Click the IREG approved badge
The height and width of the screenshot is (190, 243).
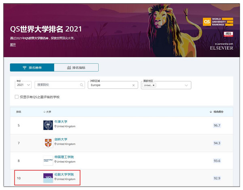tap(228, 34)
